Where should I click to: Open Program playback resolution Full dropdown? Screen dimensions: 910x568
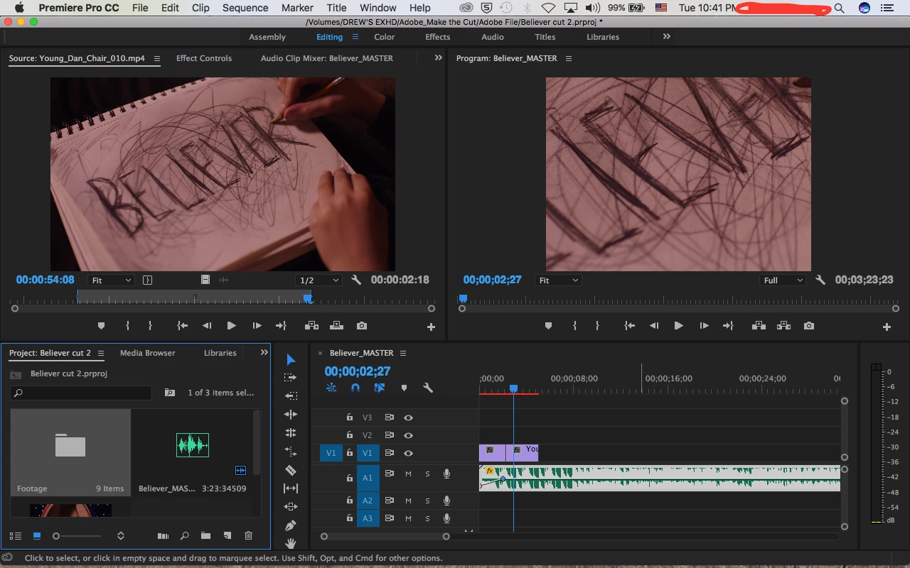coord(783,280)
